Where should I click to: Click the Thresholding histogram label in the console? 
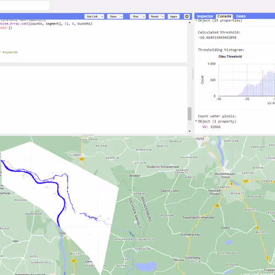[221, 50]
